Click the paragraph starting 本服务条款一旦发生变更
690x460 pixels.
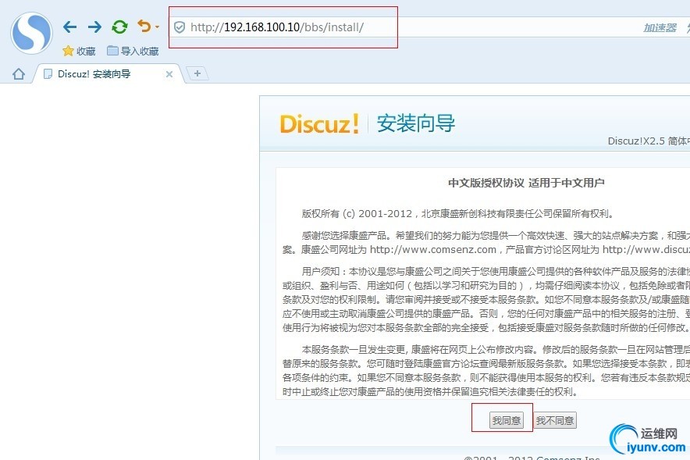486,371
